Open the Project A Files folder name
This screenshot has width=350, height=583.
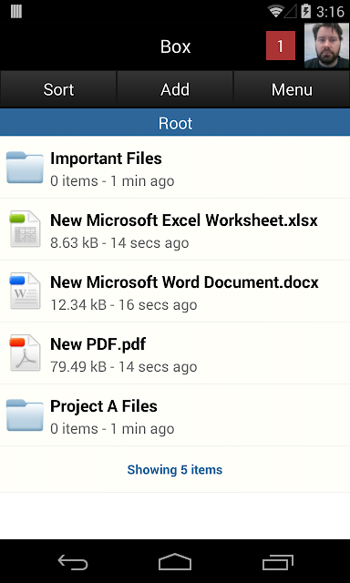point(104,406)
